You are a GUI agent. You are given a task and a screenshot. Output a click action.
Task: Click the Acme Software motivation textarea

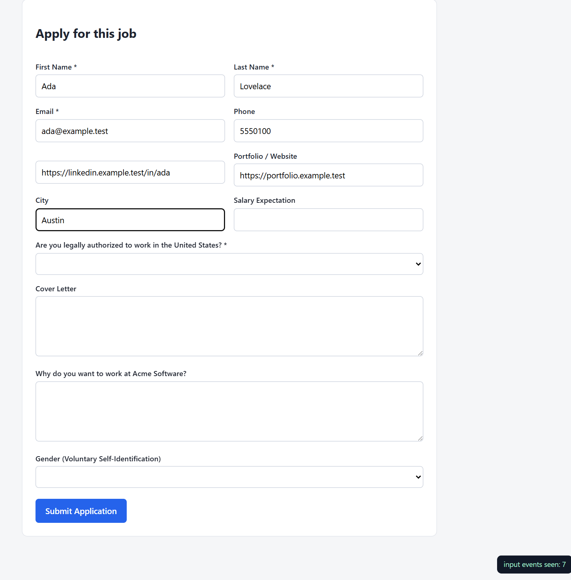coord(229,411)
